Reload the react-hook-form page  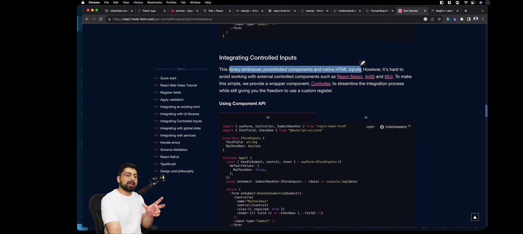coord(101,19)
